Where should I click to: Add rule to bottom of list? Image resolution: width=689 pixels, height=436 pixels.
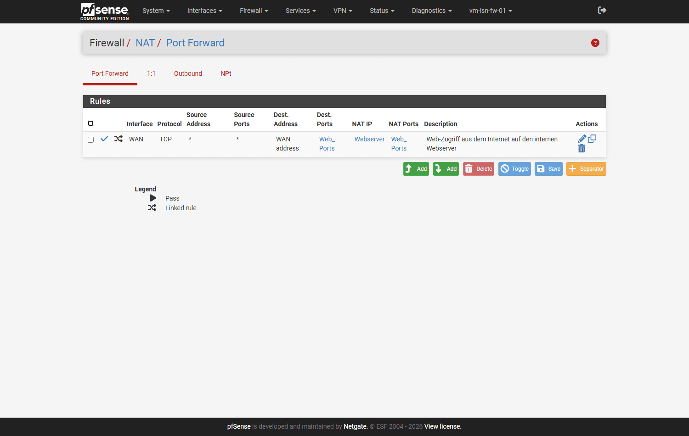[x=446, y=169]
